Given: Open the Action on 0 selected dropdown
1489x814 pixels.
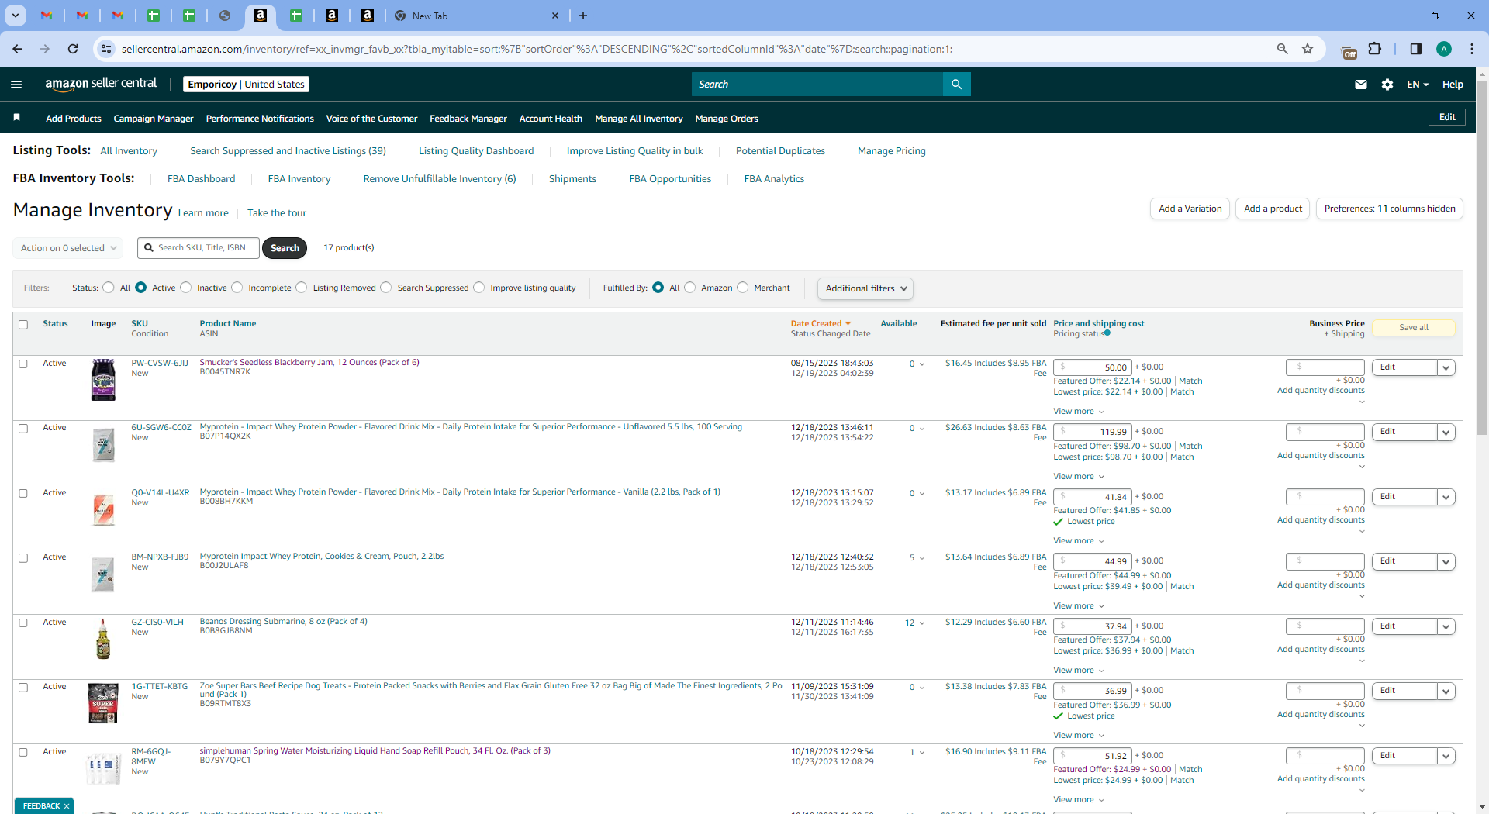Looking at the screenshot, I should 67,248.
